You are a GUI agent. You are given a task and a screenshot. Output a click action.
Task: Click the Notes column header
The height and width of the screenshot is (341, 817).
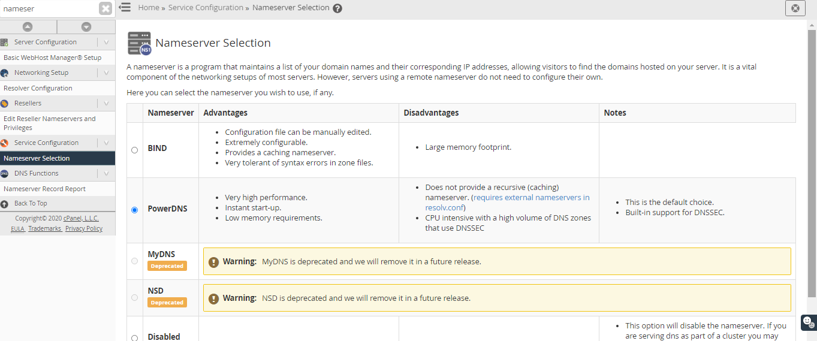pos(615,113)
